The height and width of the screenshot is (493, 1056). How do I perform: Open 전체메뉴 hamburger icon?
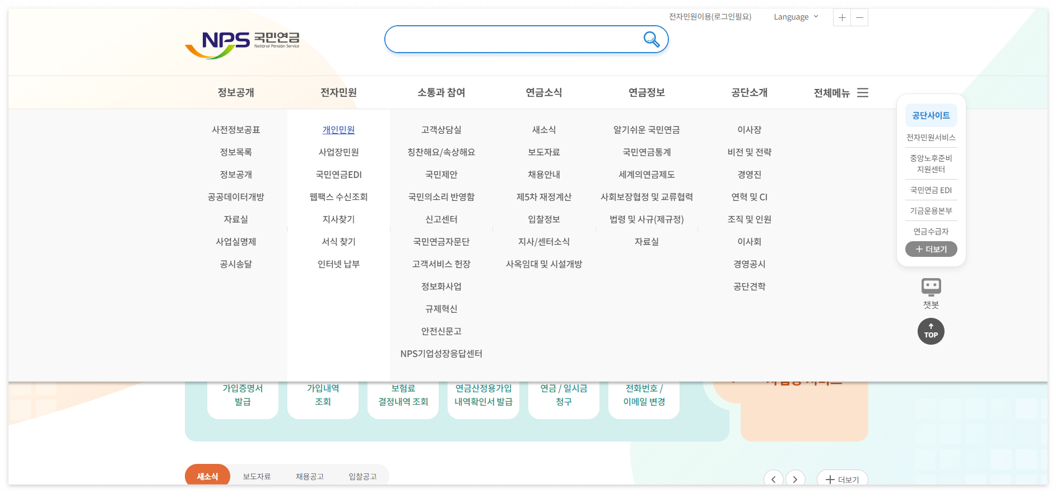tap(863, 93)
